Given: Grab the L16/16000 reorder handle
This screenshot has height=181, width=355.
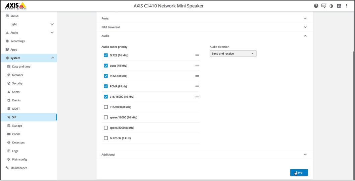Looking at the screenshot, I should tap(197, 97).
